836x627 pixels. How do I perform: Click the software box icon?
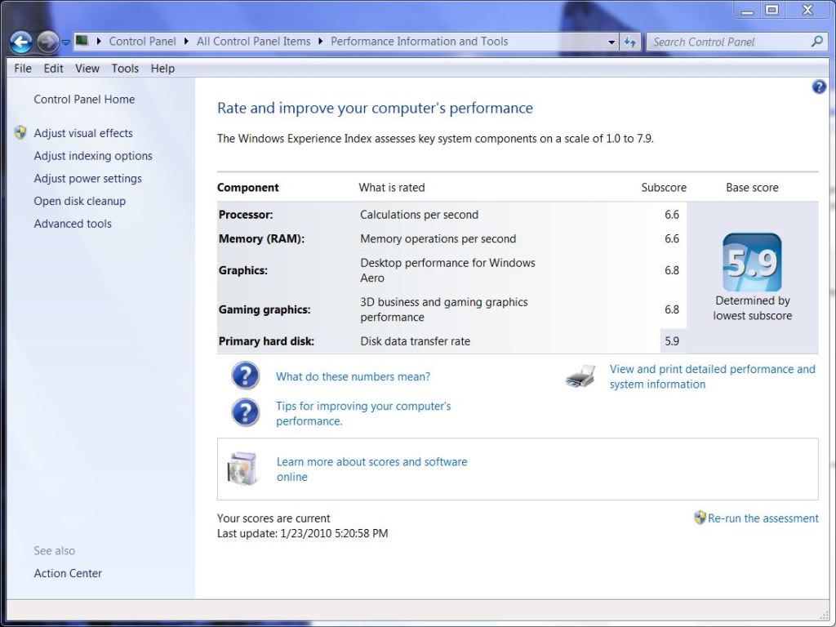242,469
